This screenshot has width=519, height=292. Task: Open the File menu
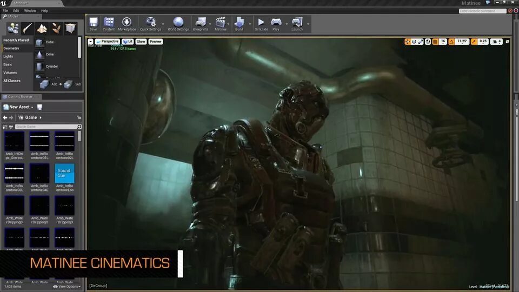[x=5, y=11]
